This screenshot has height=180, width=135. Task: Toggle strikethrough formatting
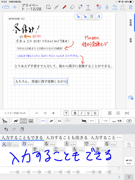(x=95, y=113)
